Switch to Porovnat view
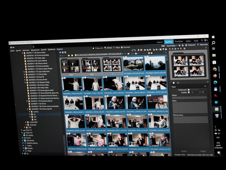This screenshot has height=170, width=226. (x=126, y=47)
